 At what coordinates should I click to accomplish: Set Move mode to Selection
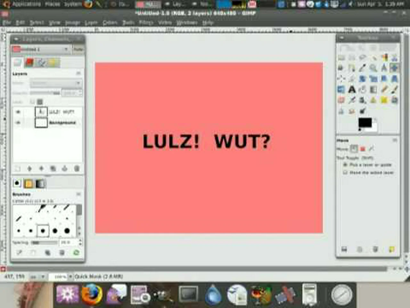(x=363, y=149)
